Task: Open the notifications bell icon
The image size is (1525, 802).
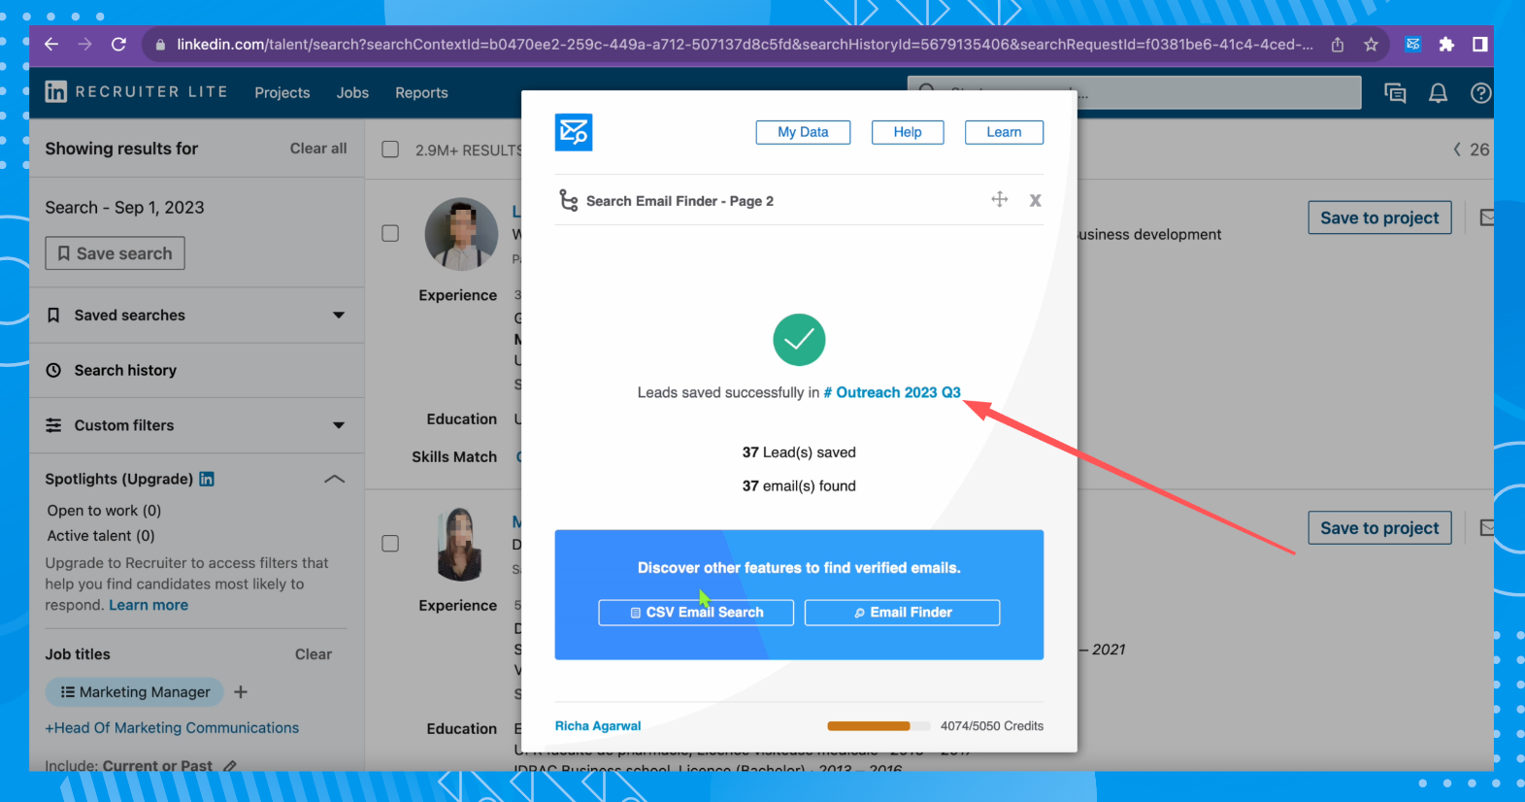Action: [1438, 93]
